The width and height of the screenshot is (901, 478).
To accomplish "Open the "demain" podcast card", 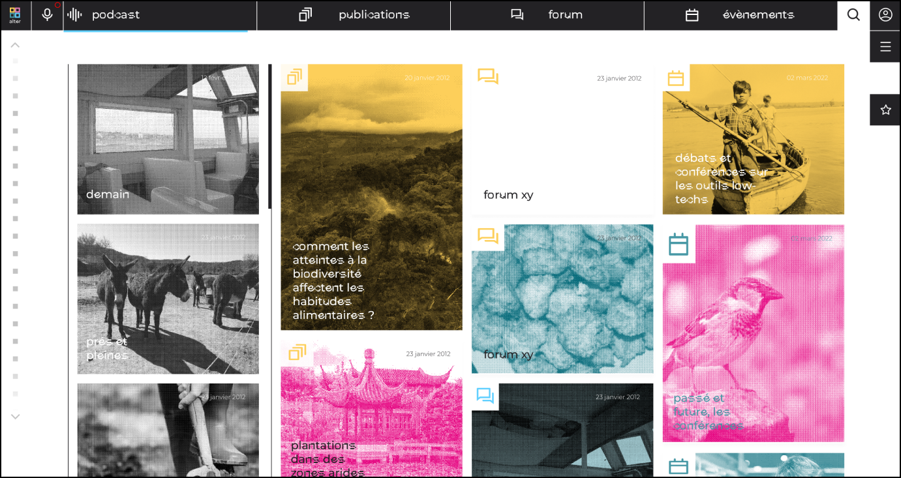I will pyautogui.click(x=168, y=139).
